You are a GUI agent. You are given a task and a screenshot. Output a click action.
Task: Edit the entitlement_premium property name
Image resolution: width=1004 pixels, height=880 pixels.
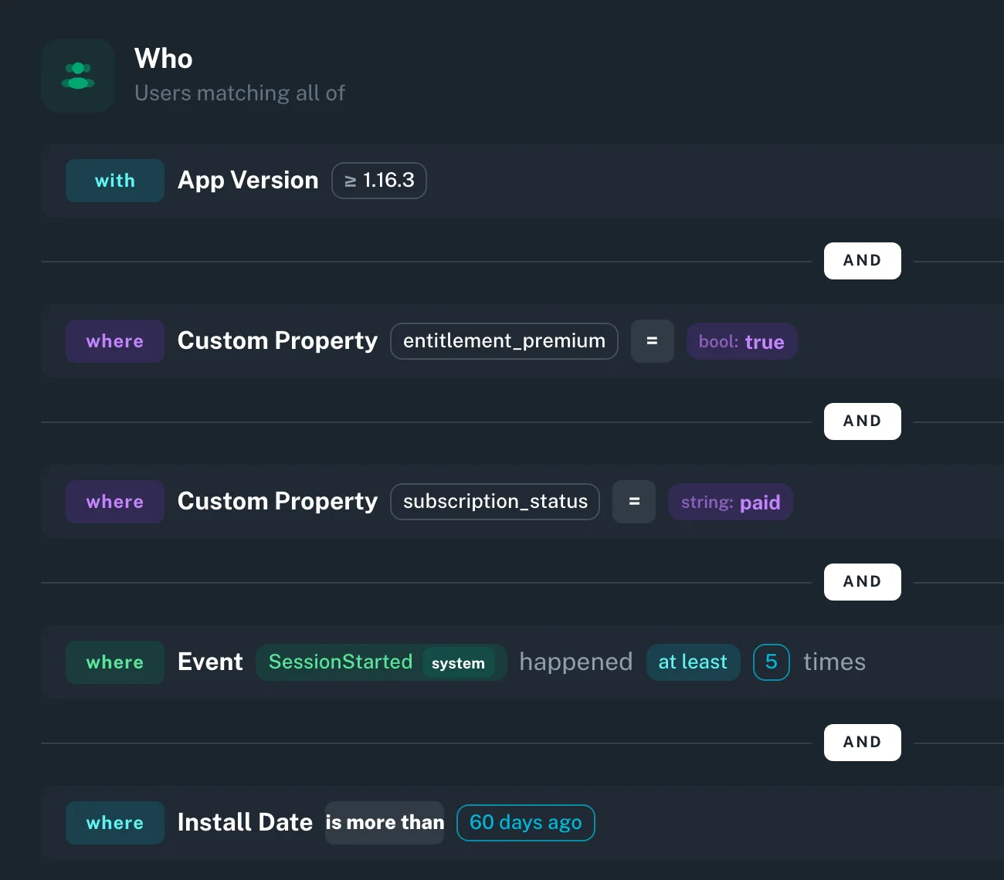tap(504, 341)
